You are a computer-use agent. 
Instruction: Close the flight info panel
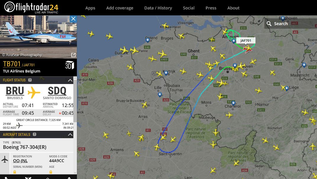click(73, 19)
